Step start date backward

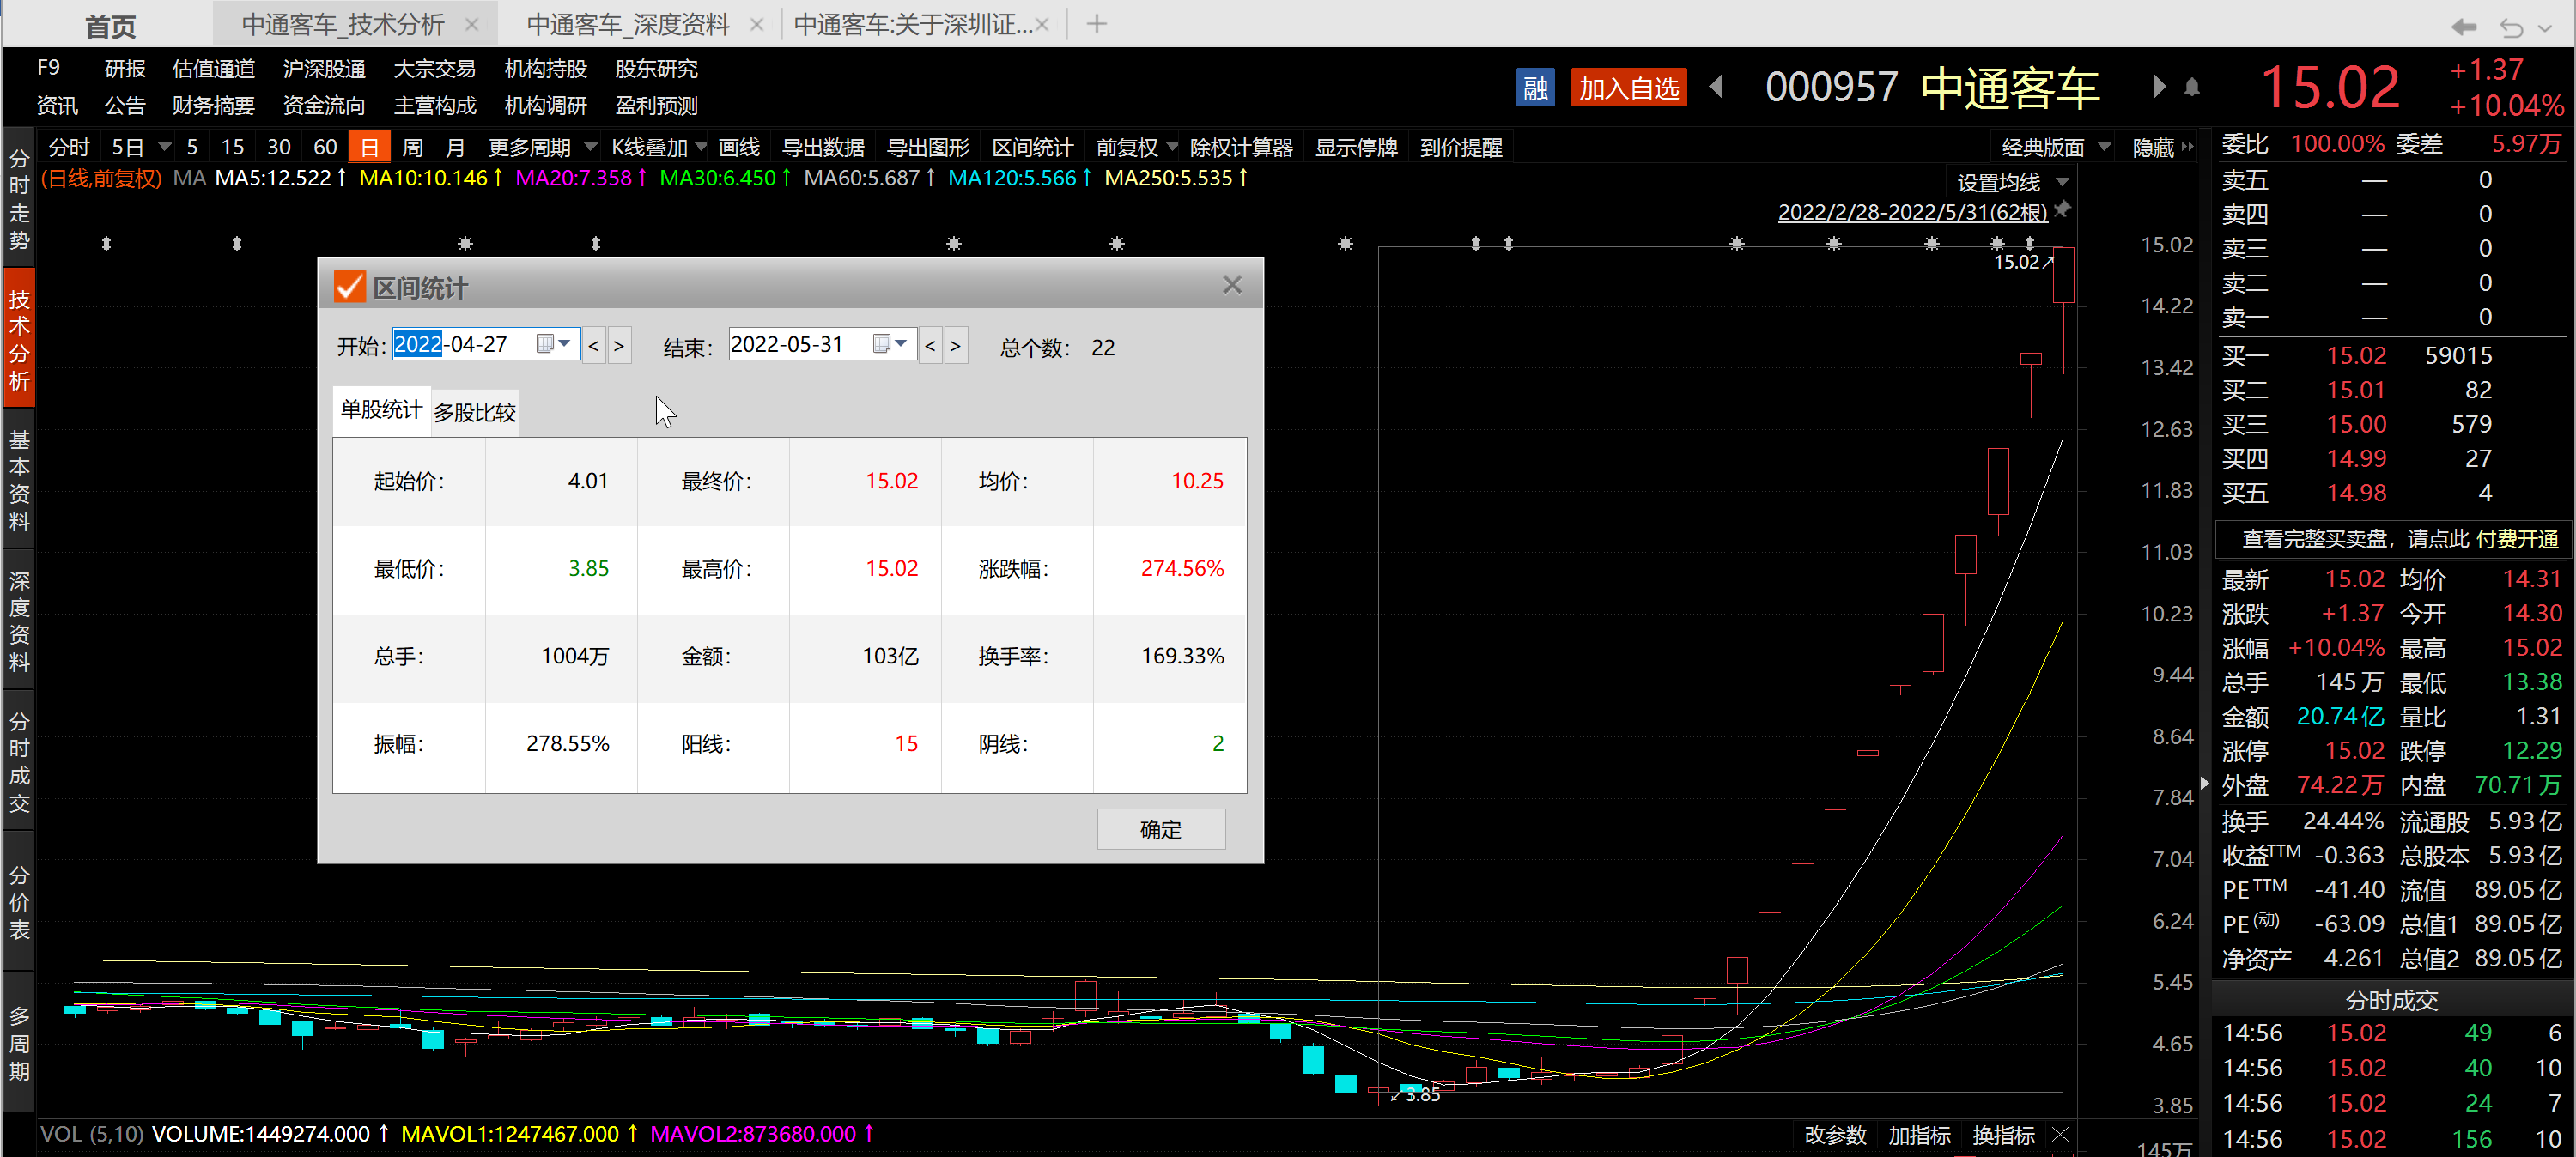593,346
